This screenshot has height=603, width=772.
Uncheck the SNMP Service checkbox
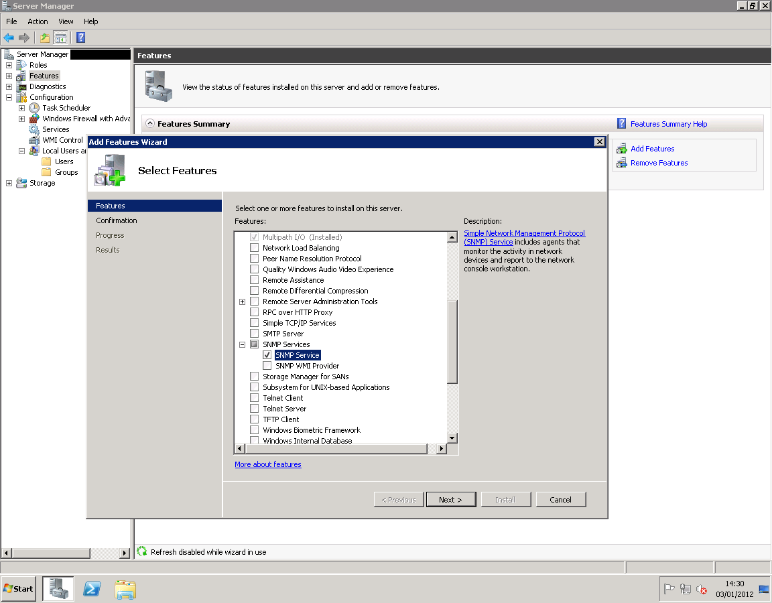tap(267, 355)
